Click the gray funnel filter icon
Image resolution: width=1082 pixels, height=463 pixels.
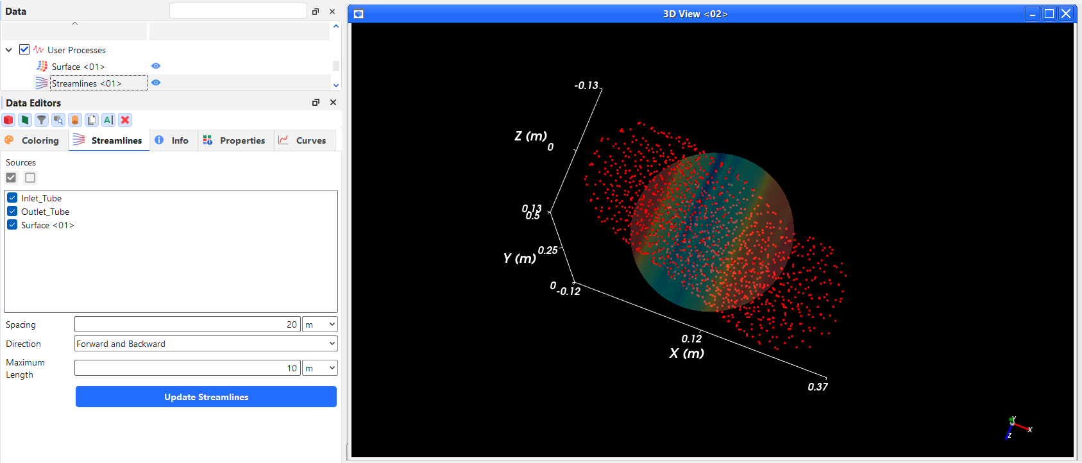pos(42,120)
